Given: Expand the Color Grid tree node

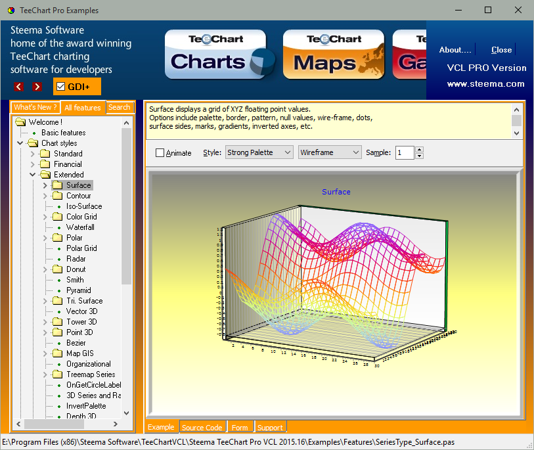Looking at the screenshot, I should click(45, 217).
